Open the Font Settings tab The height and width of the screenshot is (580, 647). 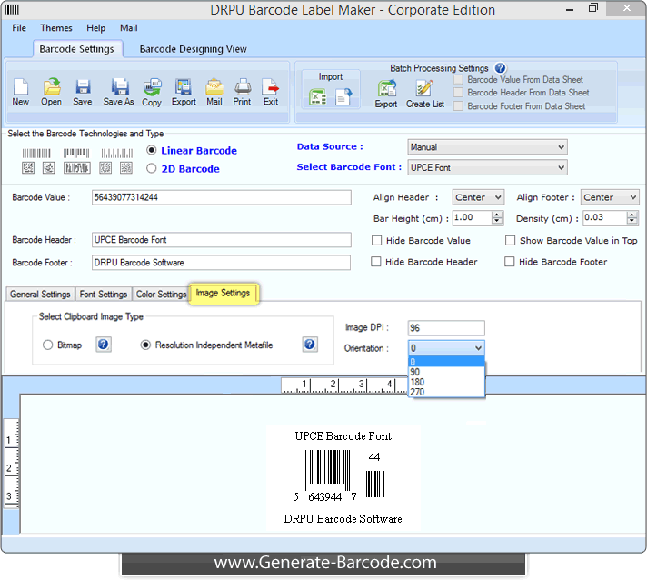pos(104,295)
